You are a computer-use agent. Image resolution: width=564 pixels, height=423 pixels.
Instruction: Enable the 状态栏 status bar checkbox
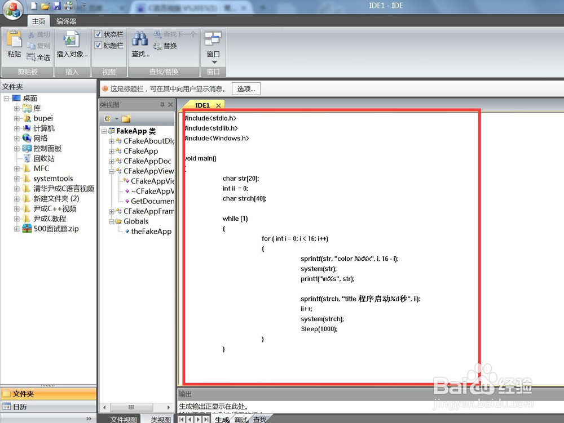(x=99, y=34)
